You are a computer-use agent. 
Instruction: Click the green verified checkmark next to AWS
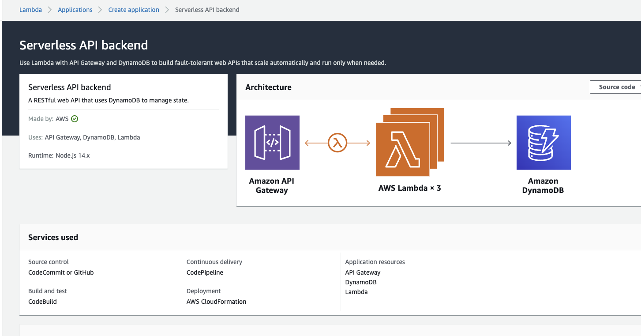click(x=75, y=119)
